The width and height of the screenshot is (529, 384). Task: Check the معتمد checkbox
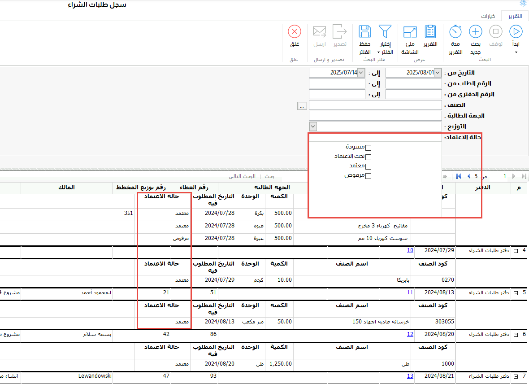369,166
